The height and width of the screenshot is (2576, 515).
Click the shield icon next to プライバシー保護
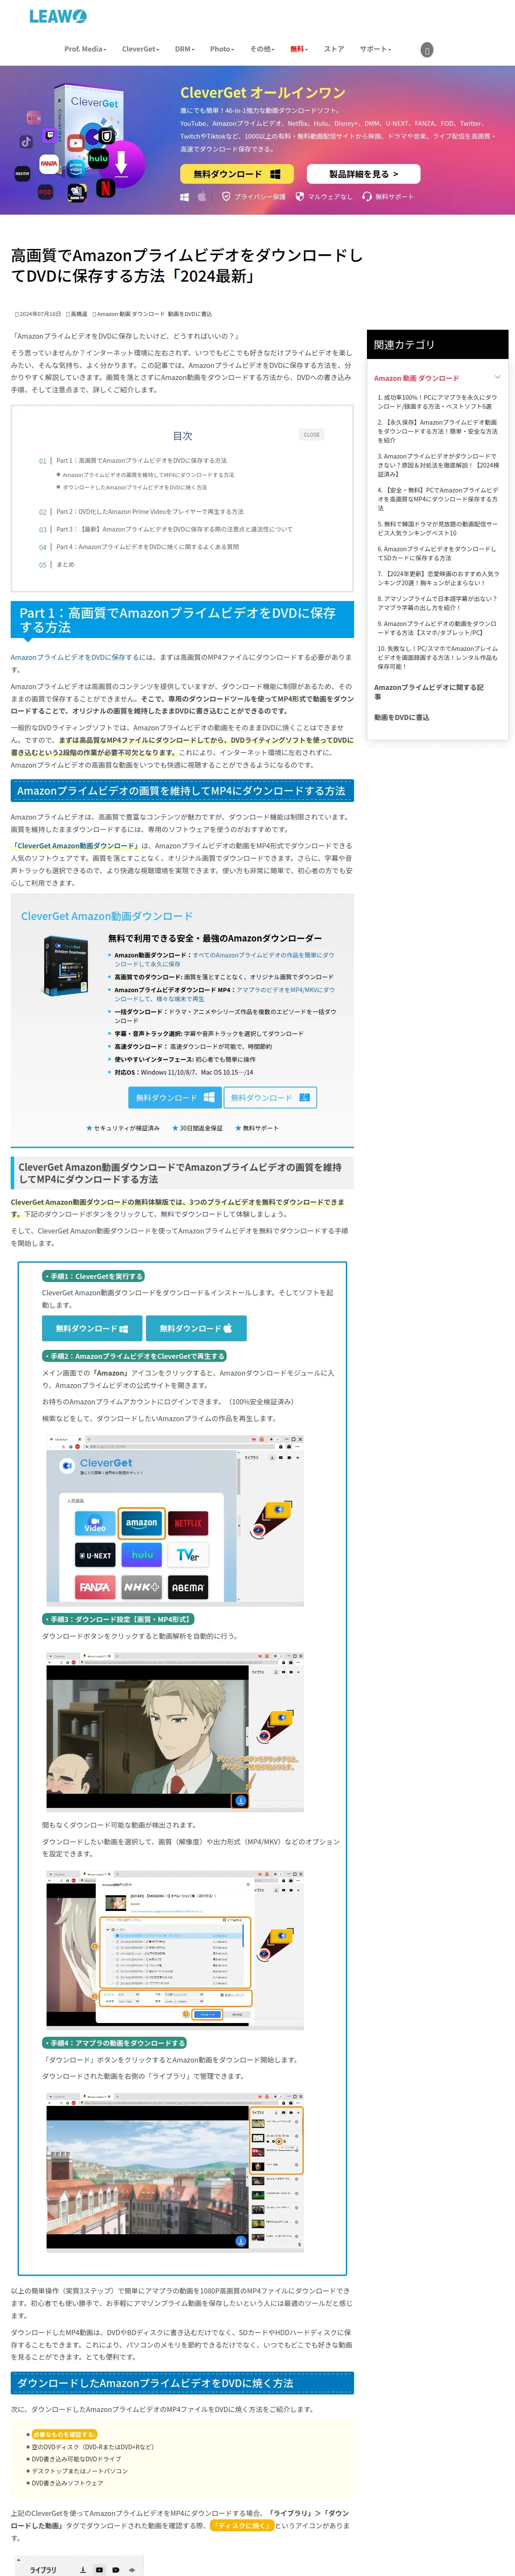click(227, 197)
